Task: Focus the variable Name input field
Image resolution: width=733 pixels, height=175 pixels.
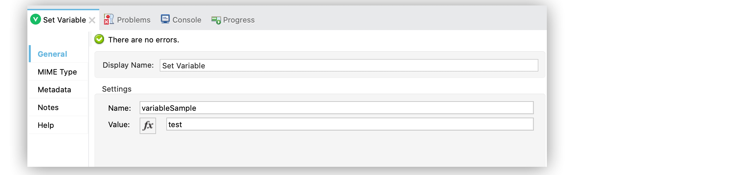Action: (x=336, y=108)
